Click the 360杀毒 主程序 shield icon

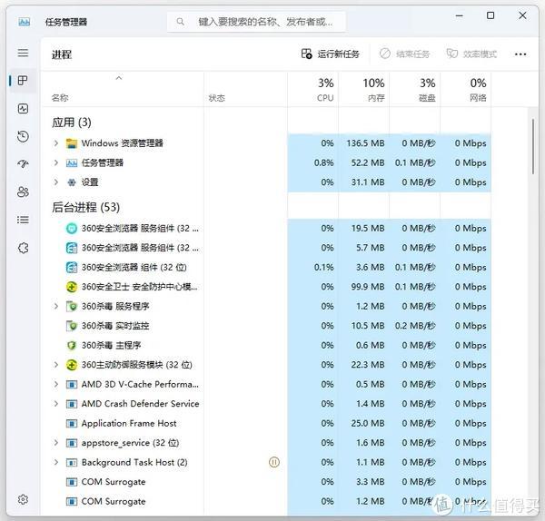click(72, 345)
